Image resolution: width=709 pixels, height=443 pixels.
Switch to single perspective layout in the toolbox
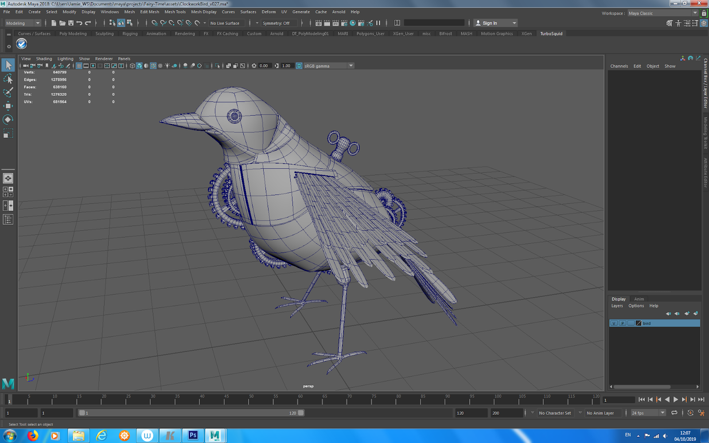[8, 178]
